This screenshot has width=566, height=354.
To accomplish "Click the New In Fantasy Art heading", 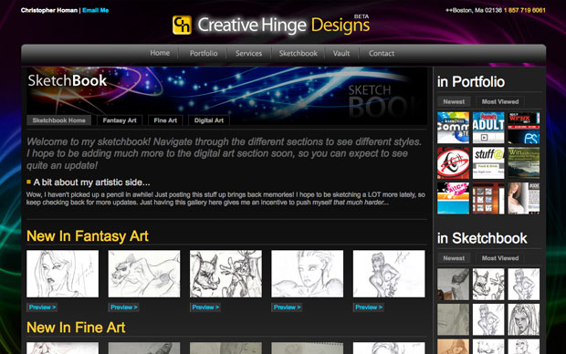I will [88, 236].
